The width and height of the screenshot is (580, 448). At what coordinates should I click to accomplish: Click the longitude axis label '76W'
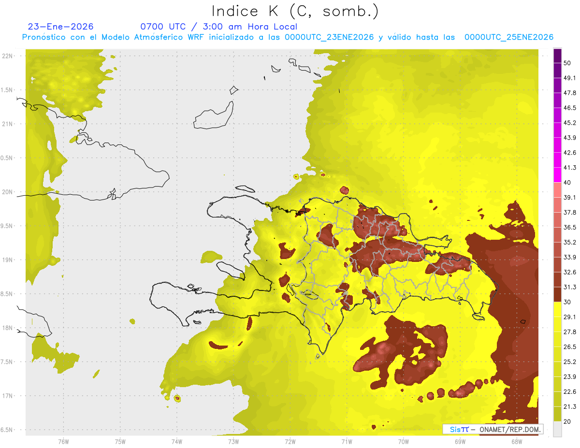tap(63, 442)
